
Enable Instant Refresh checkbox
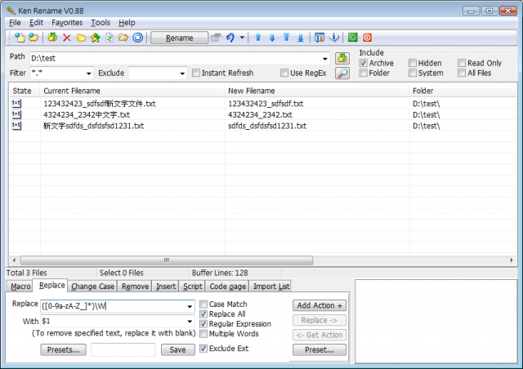pos(196,73)
